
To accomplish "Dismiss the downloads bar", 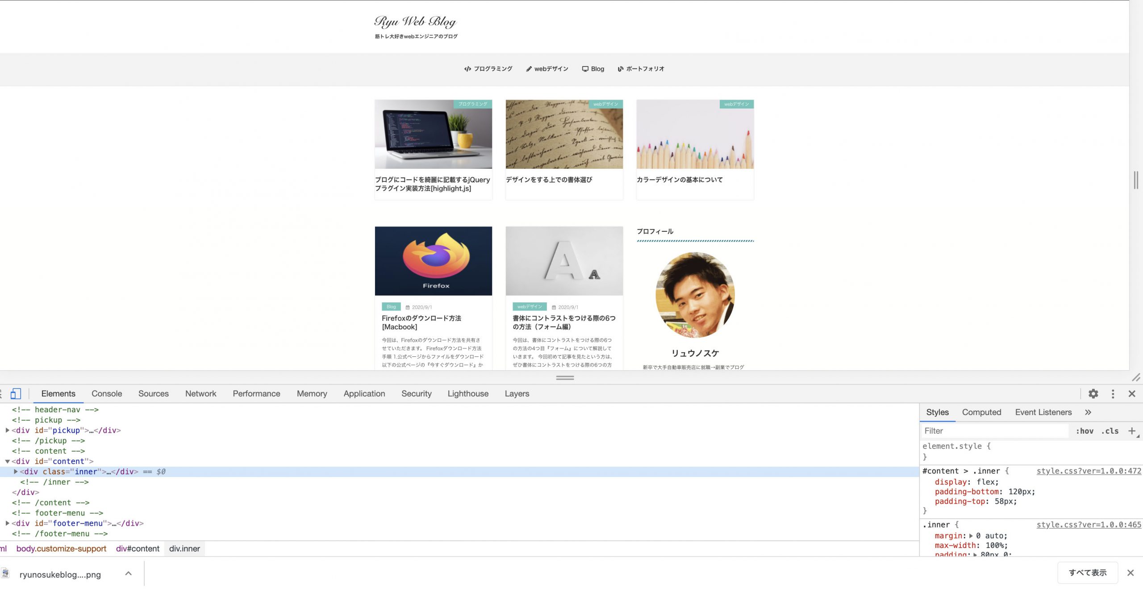I will (x=1130, y=573).
